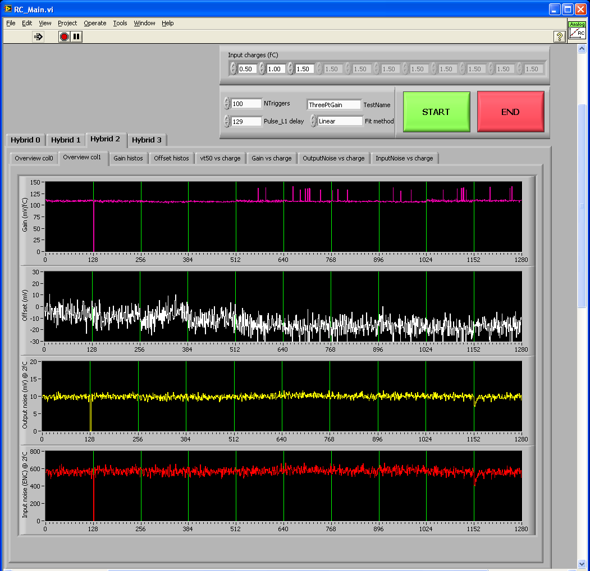Click the Pulse_L1 delay stepper arrows

(x=227, y=121)
